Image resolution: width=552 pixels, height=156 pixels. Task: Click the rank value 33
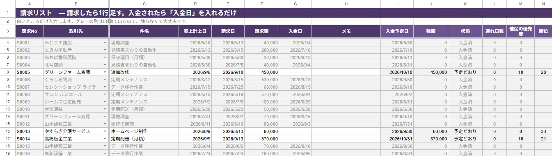(x=543, y=131)
